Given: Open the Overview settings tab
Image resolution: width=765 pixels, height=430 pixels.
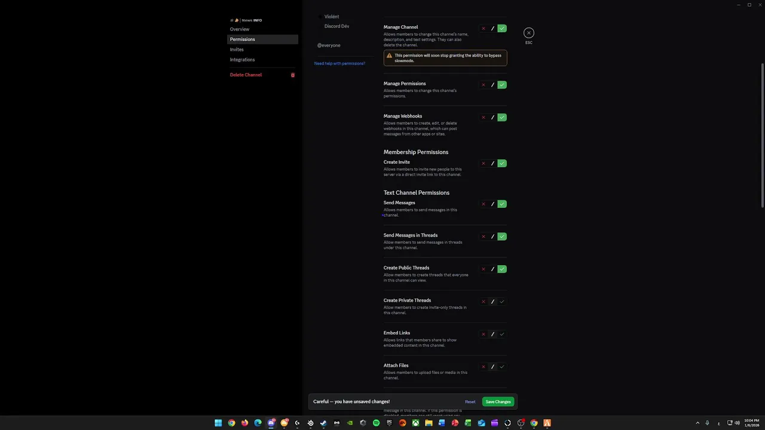Looking at the screenshot, I should click(x=262, y=29).
